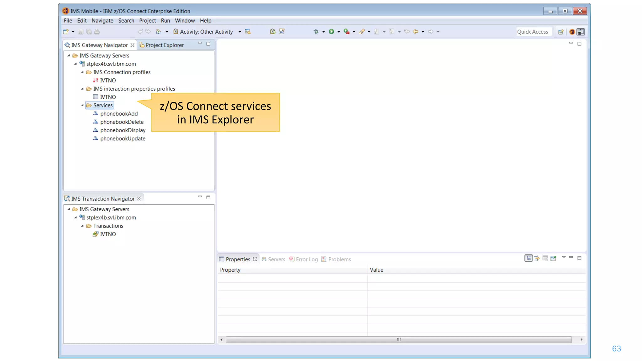The height and width of the screenshot is (361, 642).
Task: Click the Save toolbar icon
Action: tap(81, 32)
